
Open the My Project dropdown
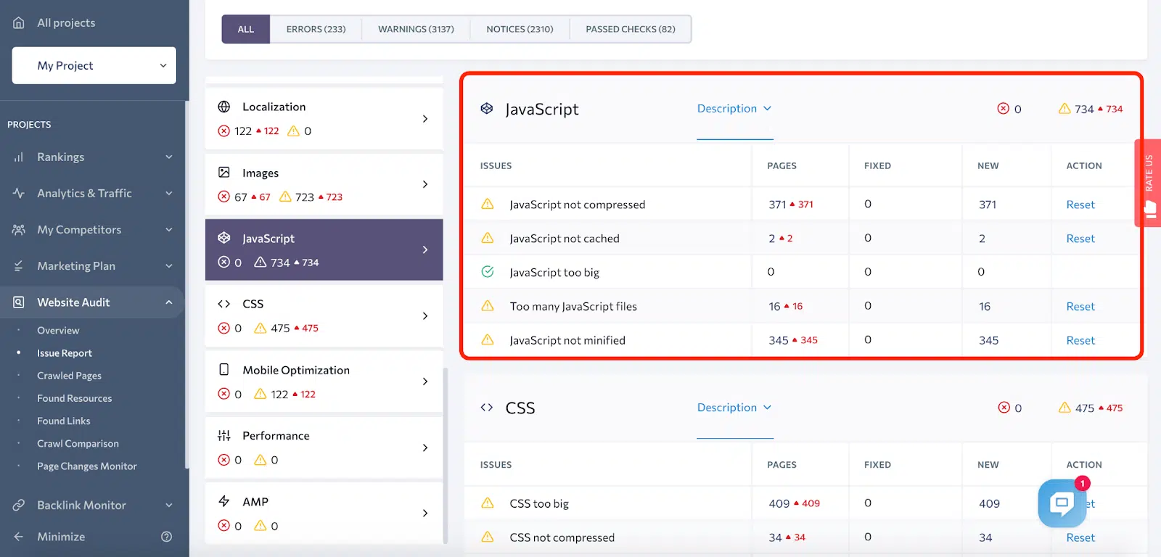[94, 65]
